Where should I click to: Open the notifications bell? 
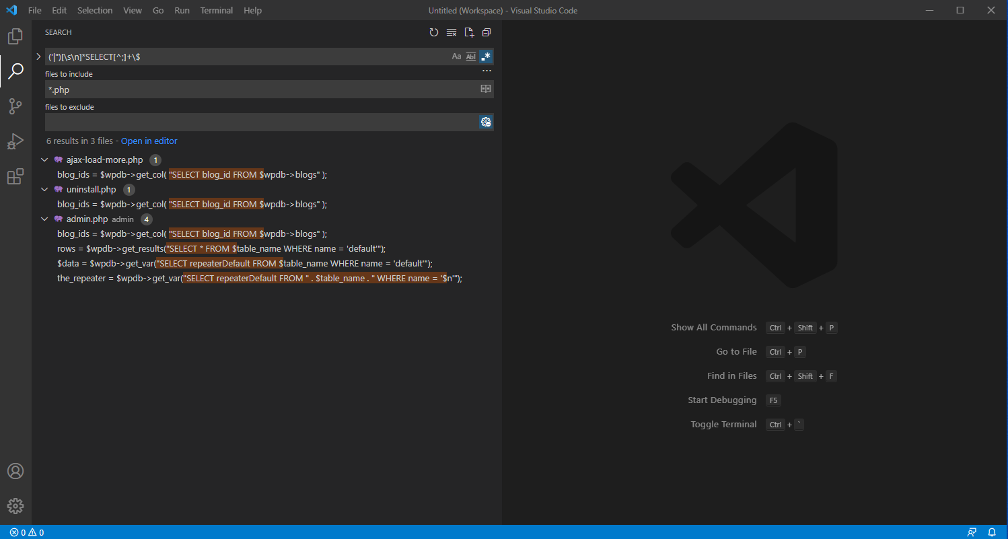pyautogui.click(x=991, y=532)
